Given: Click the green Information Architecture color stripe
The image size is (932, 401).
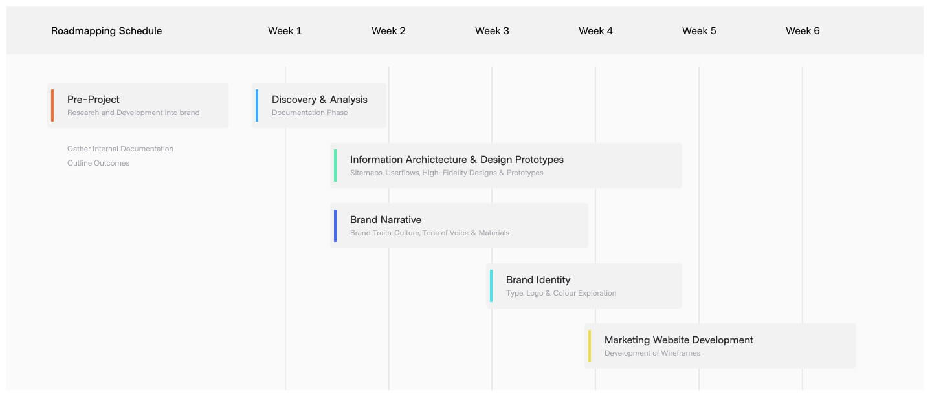Looking at the screenshot, I should [335, 166].
